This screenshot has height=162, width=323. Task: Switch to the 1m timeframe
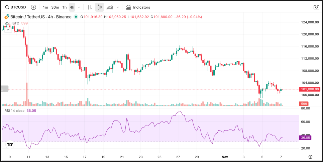pos(45,7)
